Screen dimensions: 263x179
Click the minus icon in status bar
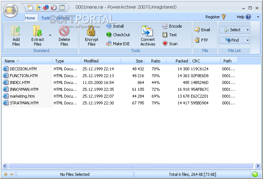[12, 174]
